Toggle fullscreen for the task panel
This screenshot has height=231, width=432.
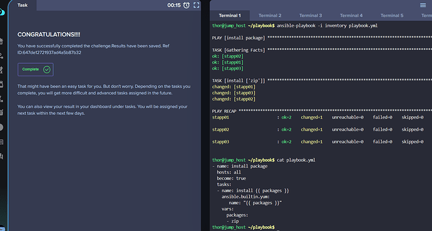pos(197,5)
